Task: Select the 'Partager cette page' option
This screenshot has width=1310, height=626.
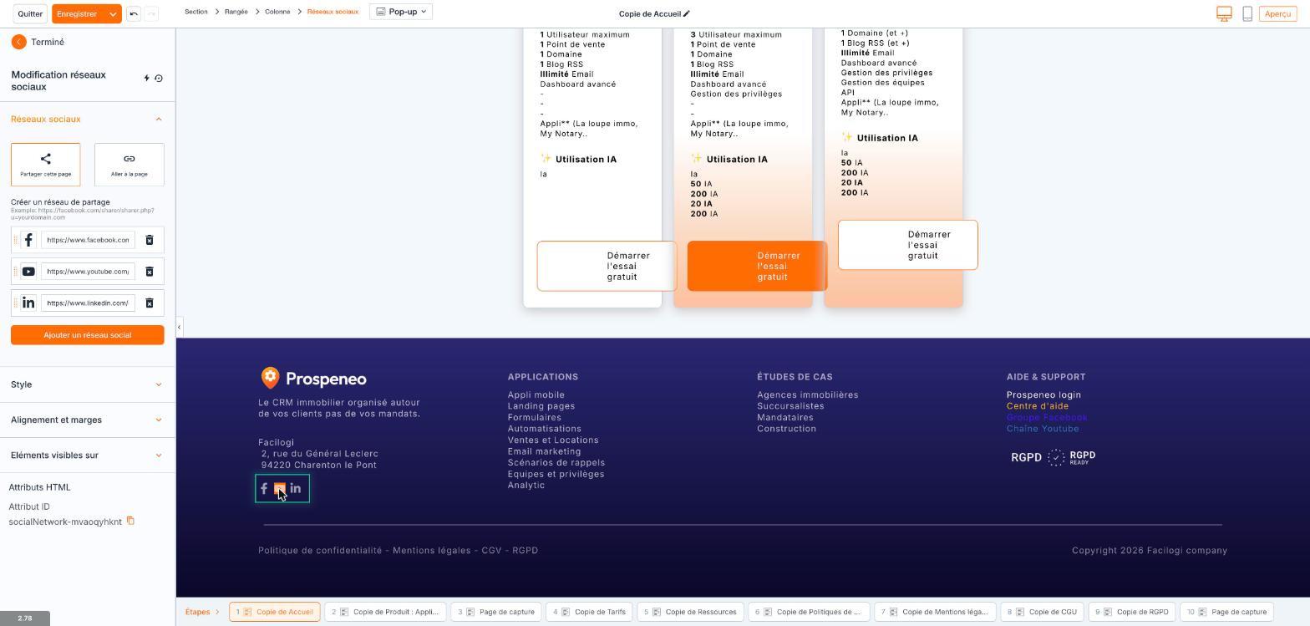Action: 46,165
